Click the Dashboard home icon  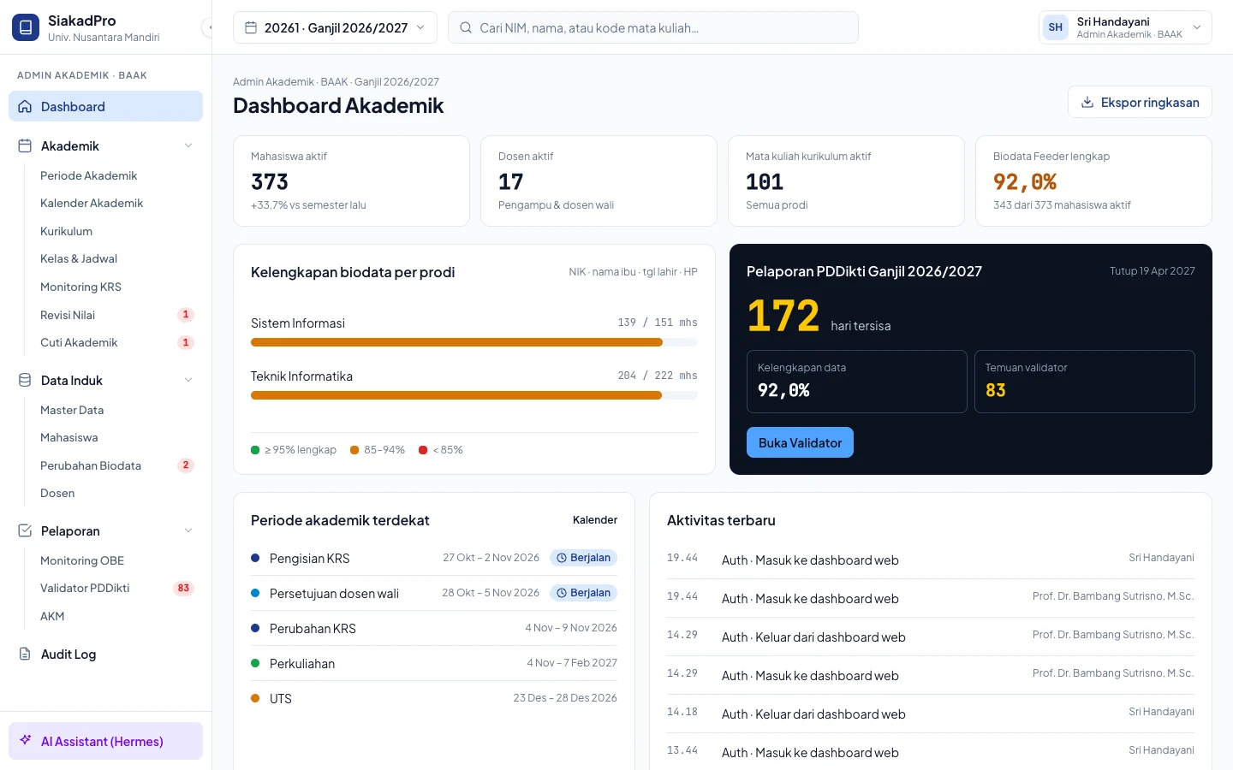[x=25, y=107]
